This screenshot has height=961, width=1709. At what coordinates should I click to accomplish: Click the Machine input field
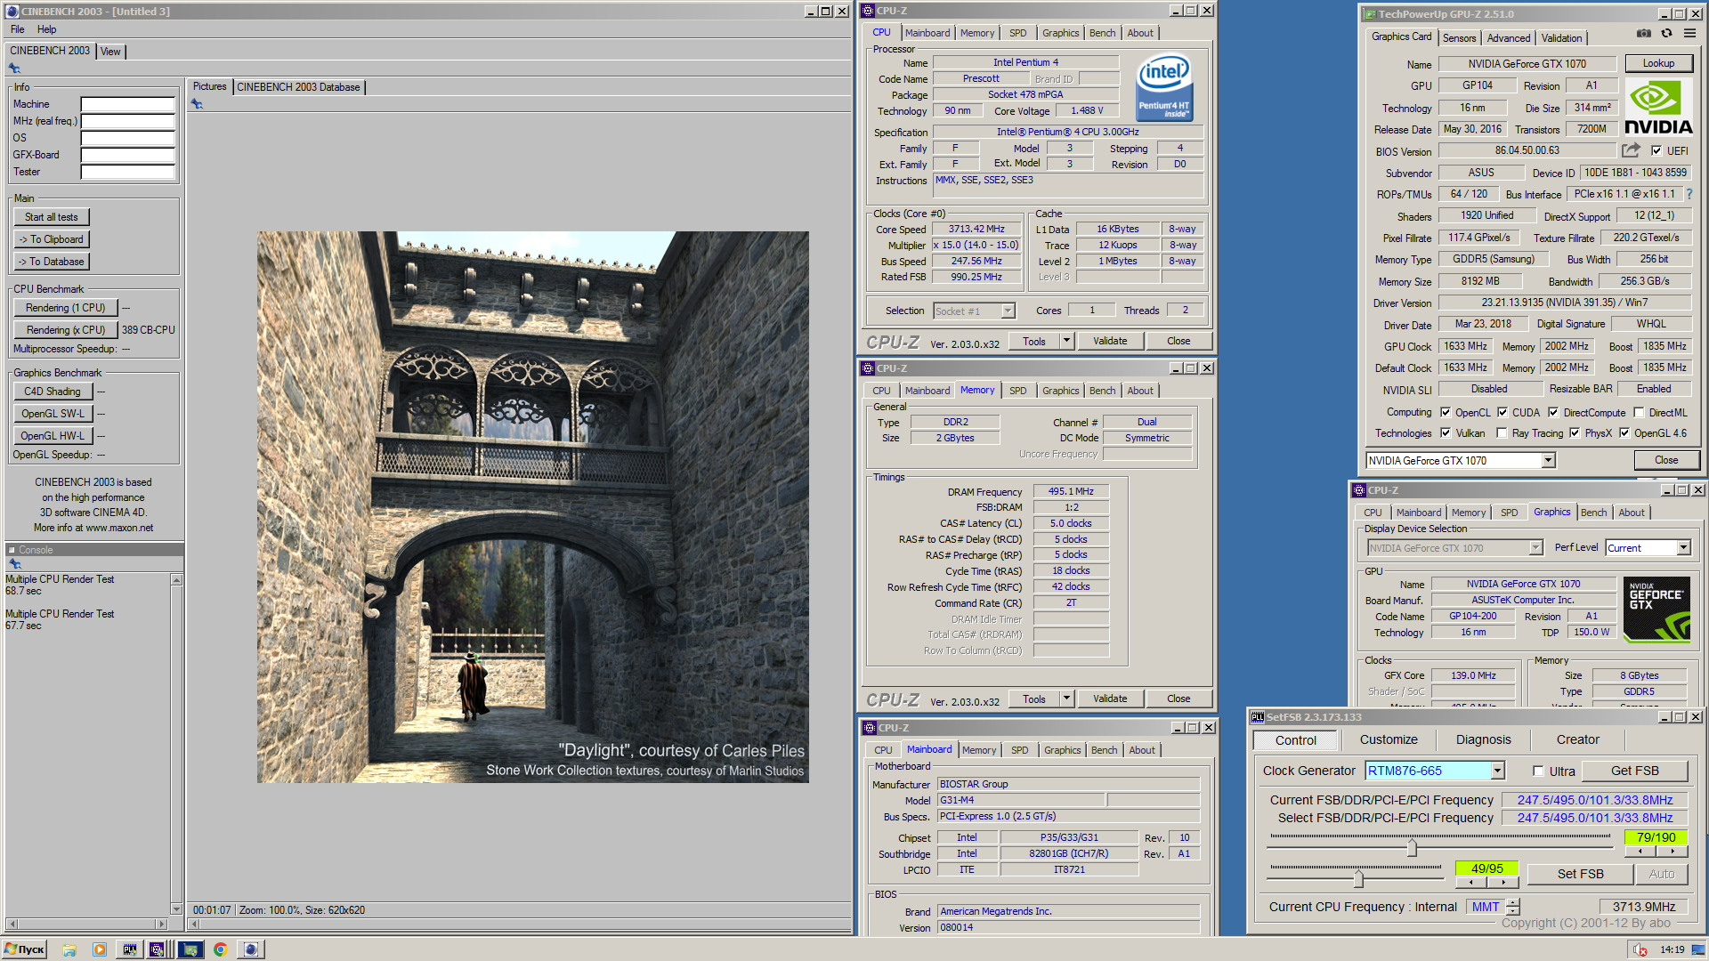[x=127, y=104]
